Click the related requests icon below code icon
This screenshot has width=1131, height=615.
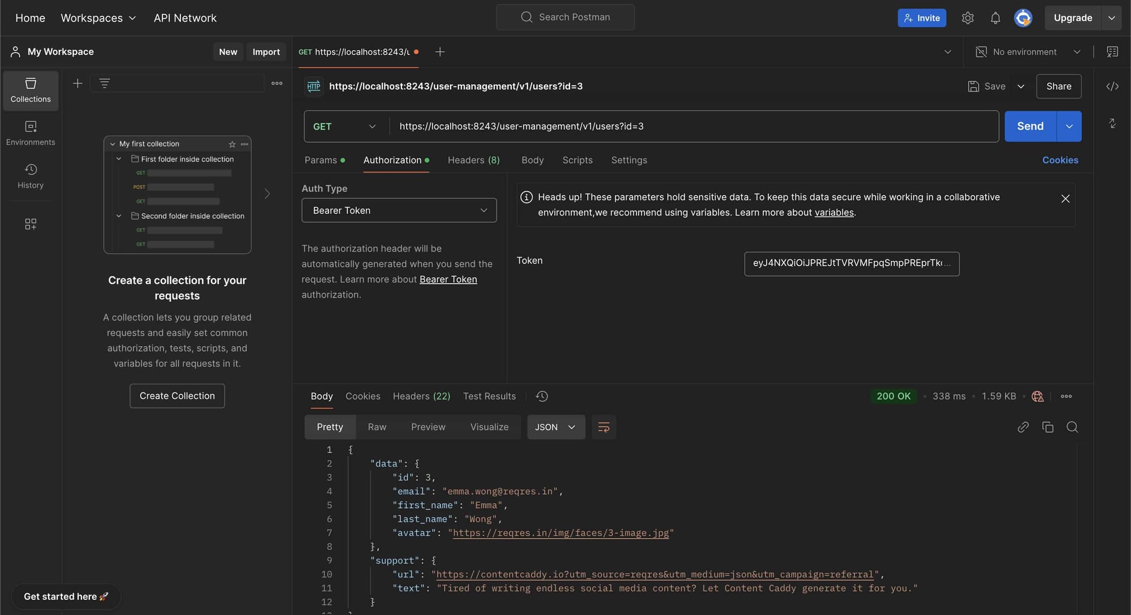pos(1112,123)
